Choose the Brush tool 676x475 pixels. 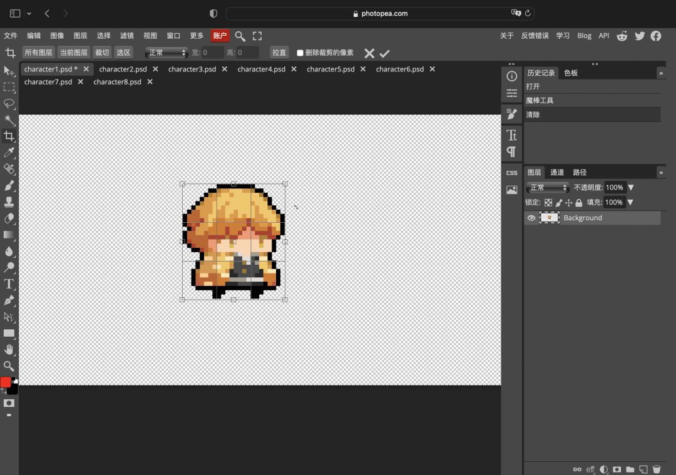(9, 185)
